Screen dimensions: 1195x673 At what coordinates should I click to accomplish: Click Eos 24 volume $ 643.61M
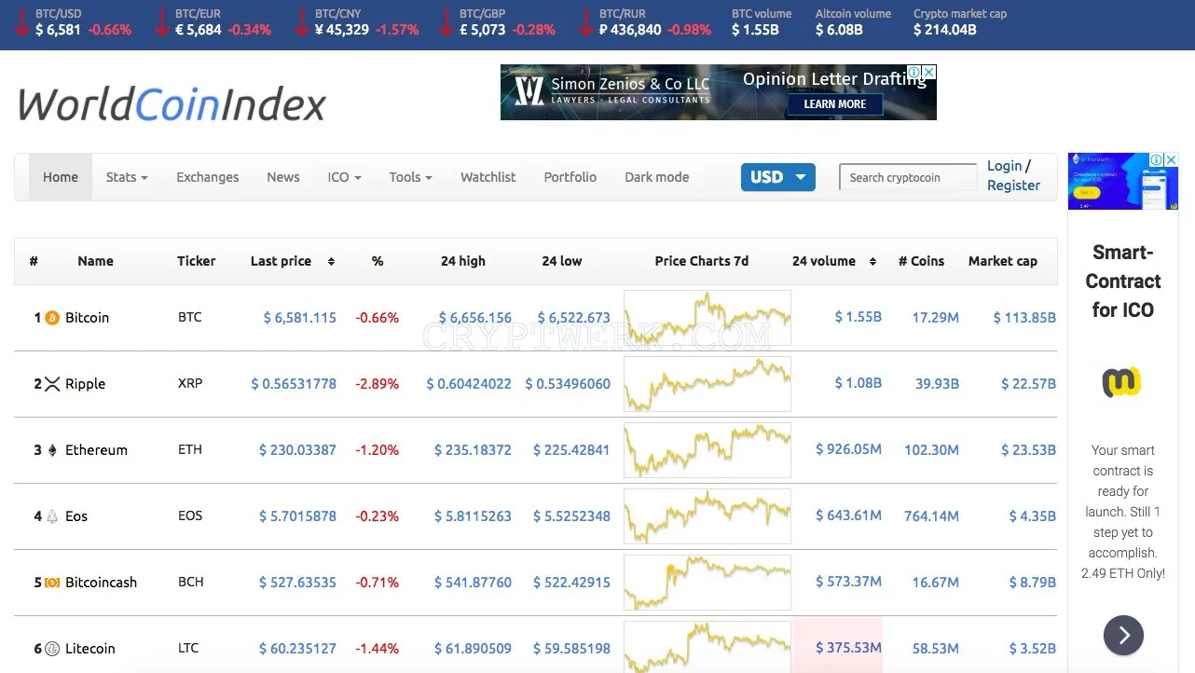(x=848, y=515)
